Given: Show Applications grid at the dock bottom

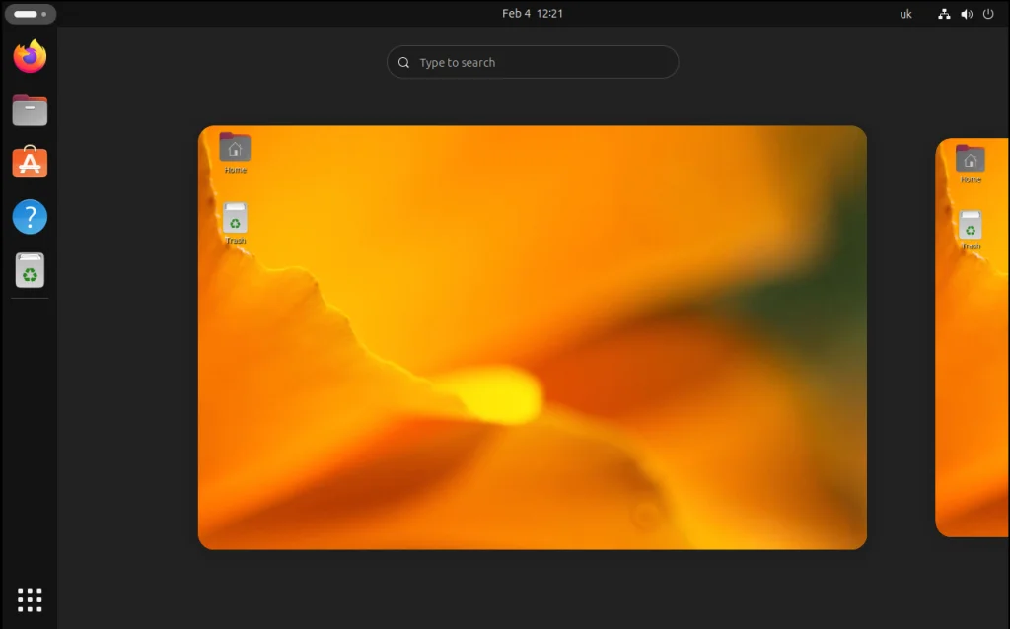Looking at the screenshot, I should (x=30, y=598).
